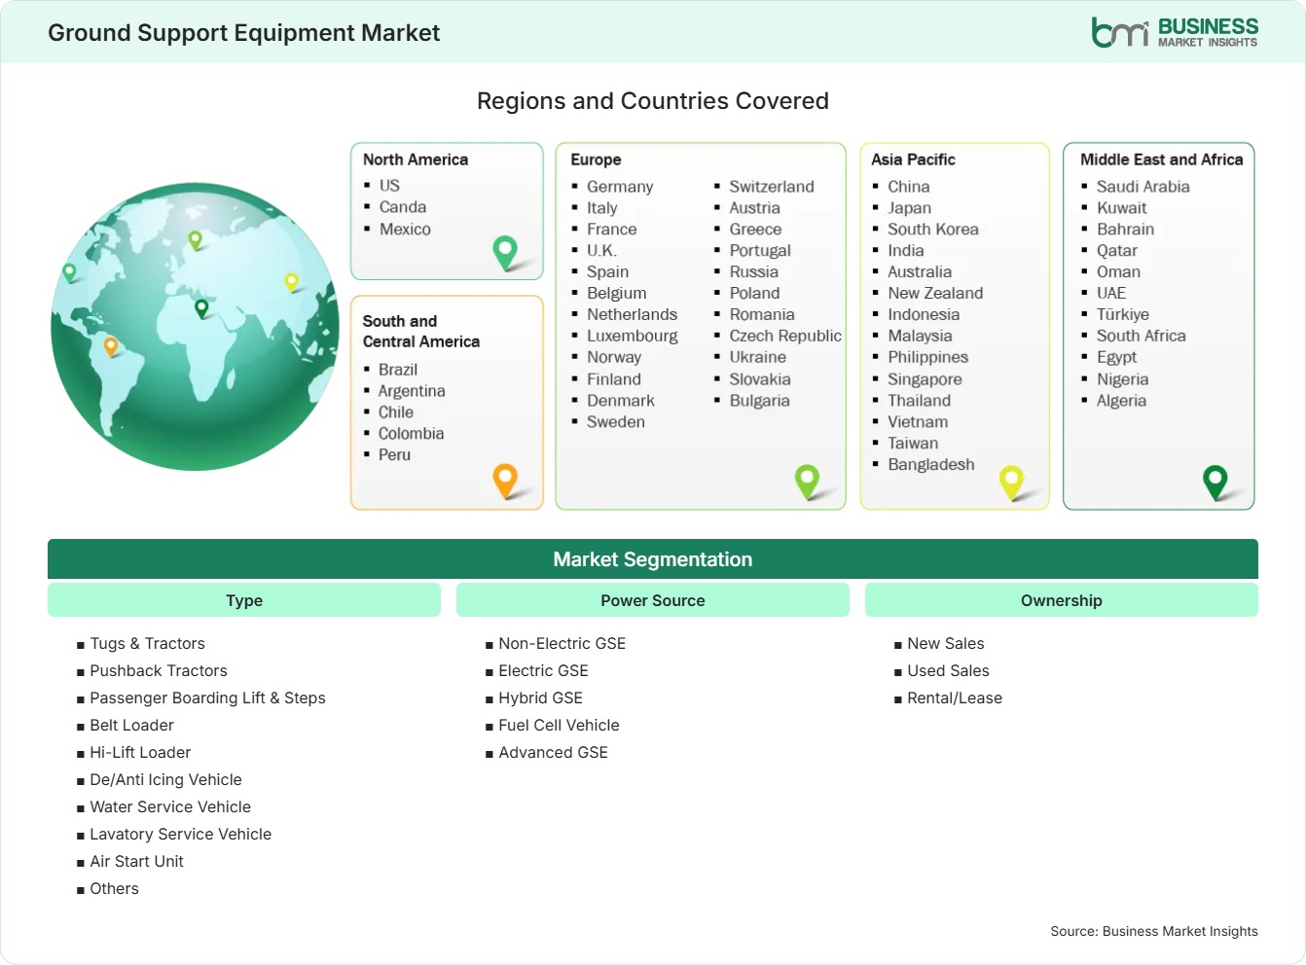Click the yellow pin in Asia Pacific box
1306x965 pixels.
pos(1011,482)
